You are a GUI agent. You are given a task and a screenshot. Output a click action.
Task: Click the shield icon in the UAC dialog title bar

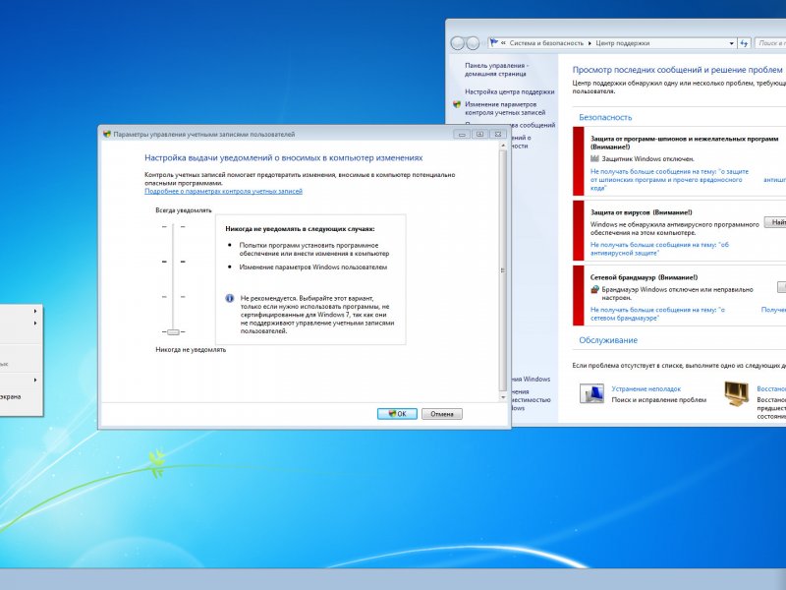point(107,134)
